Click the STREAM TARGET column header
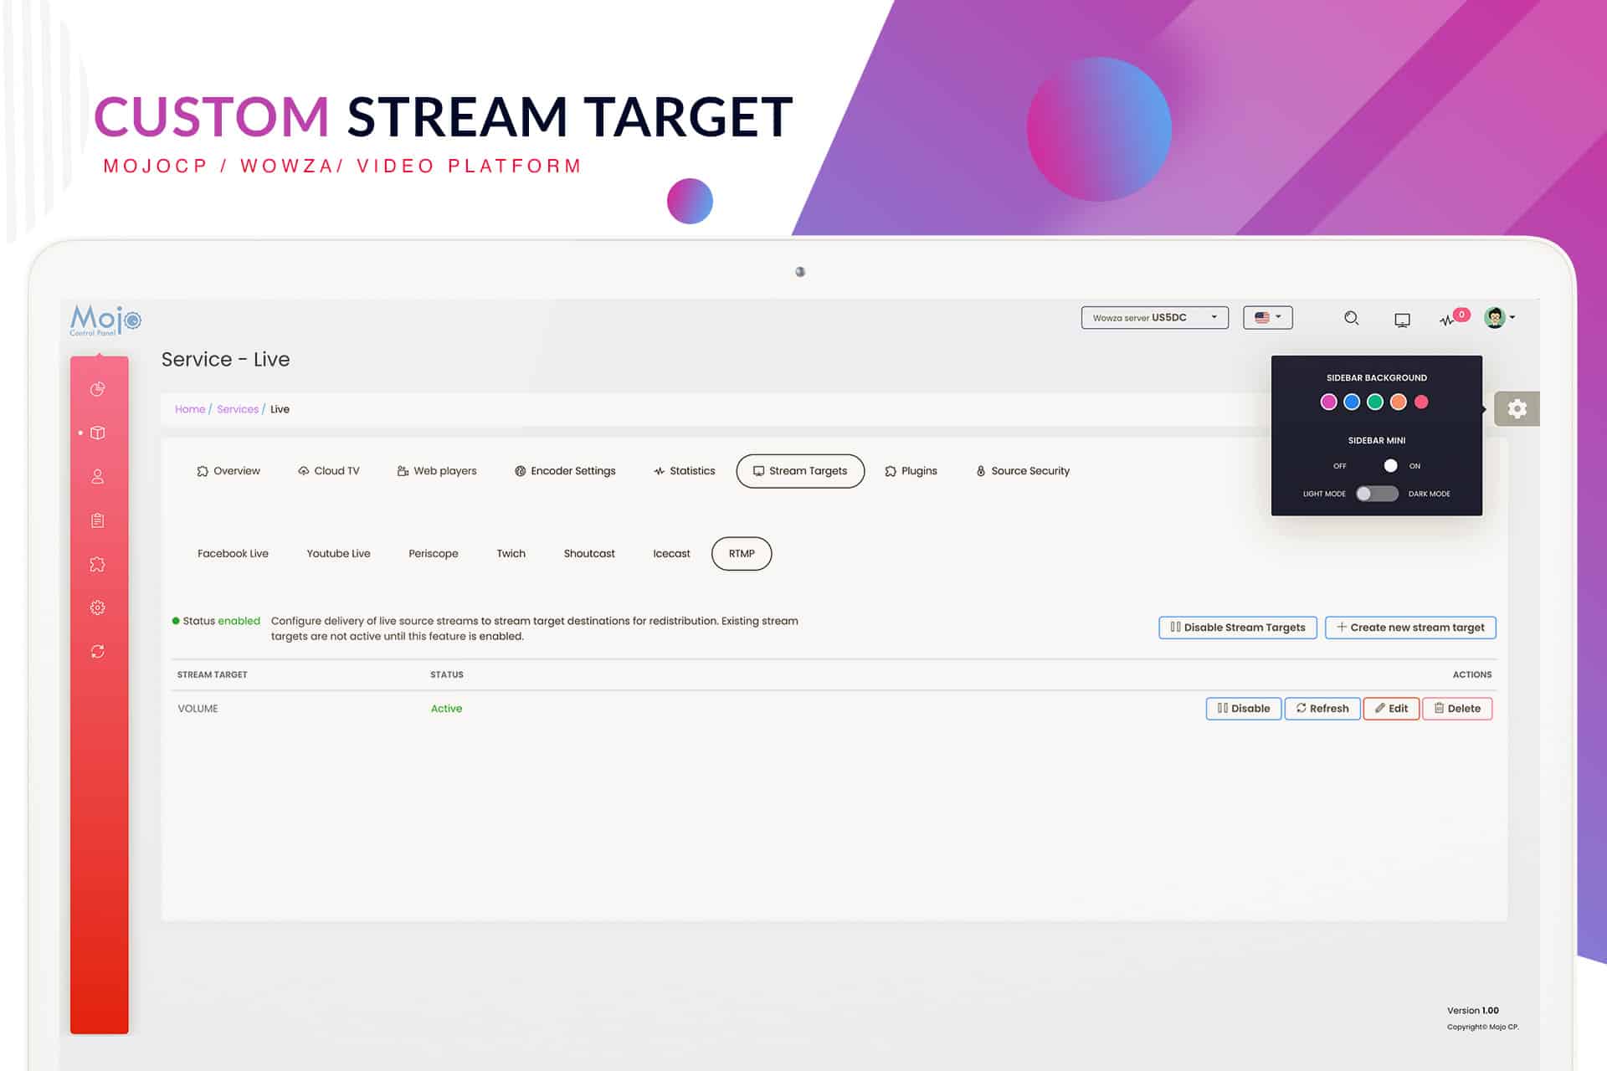The image size is (1607, 1071). [x=213, y=674]
